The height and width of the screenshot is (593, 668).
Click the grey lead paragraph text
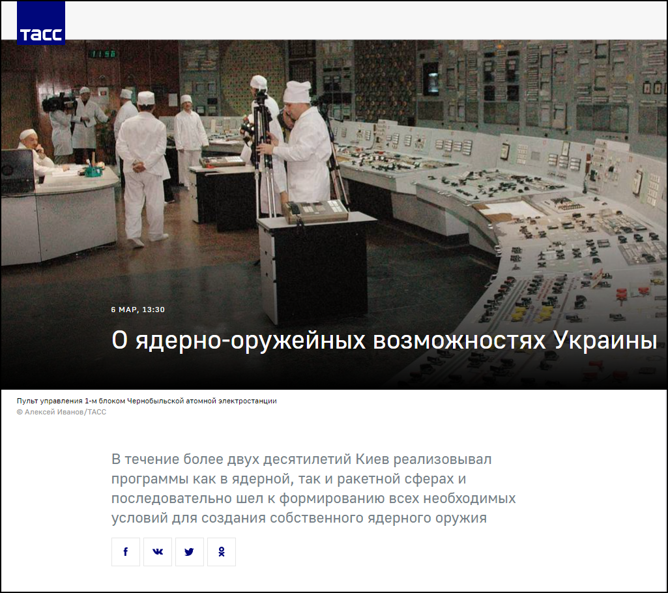point(313,489)
